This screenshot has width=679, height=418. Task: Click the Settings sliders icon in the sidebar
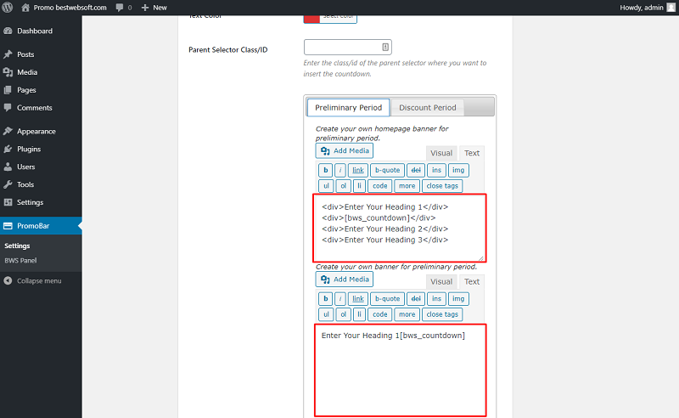(x=8, y=202)
